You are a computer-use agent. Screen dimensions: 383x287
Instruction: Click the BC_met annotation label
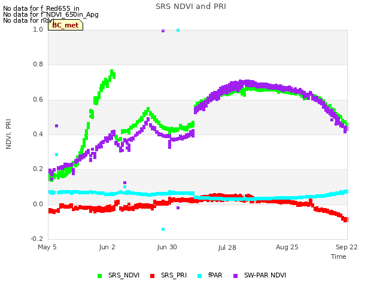click(x=65, y=25)
